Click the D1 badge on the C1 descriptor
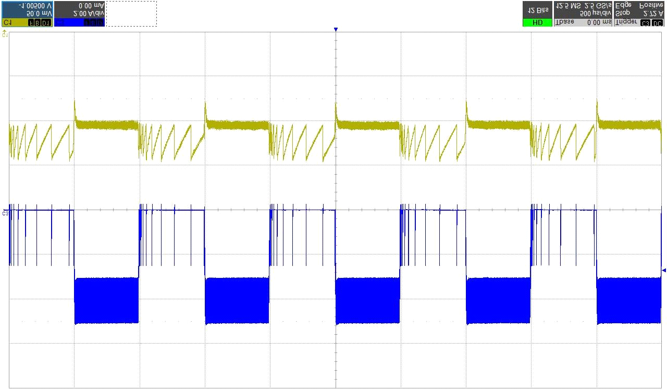Viewport: 667px width, 390px height. click(47, 23)
